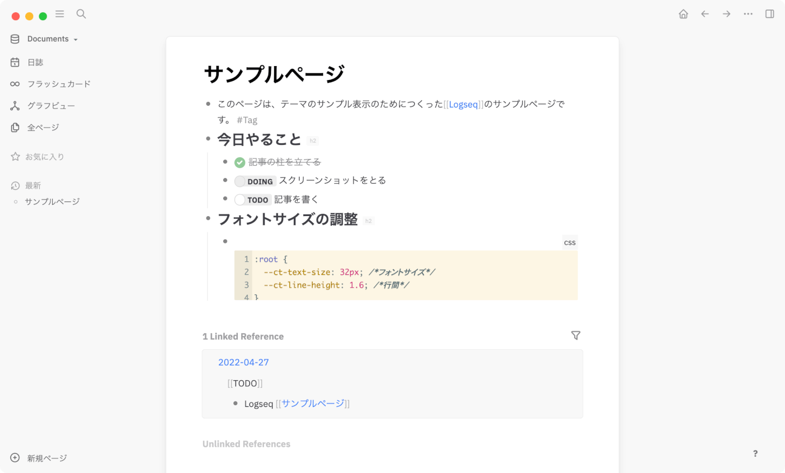Navigate home with the house icon
The height and width of the screenshot is (473, 785).
tap(684, 14)
